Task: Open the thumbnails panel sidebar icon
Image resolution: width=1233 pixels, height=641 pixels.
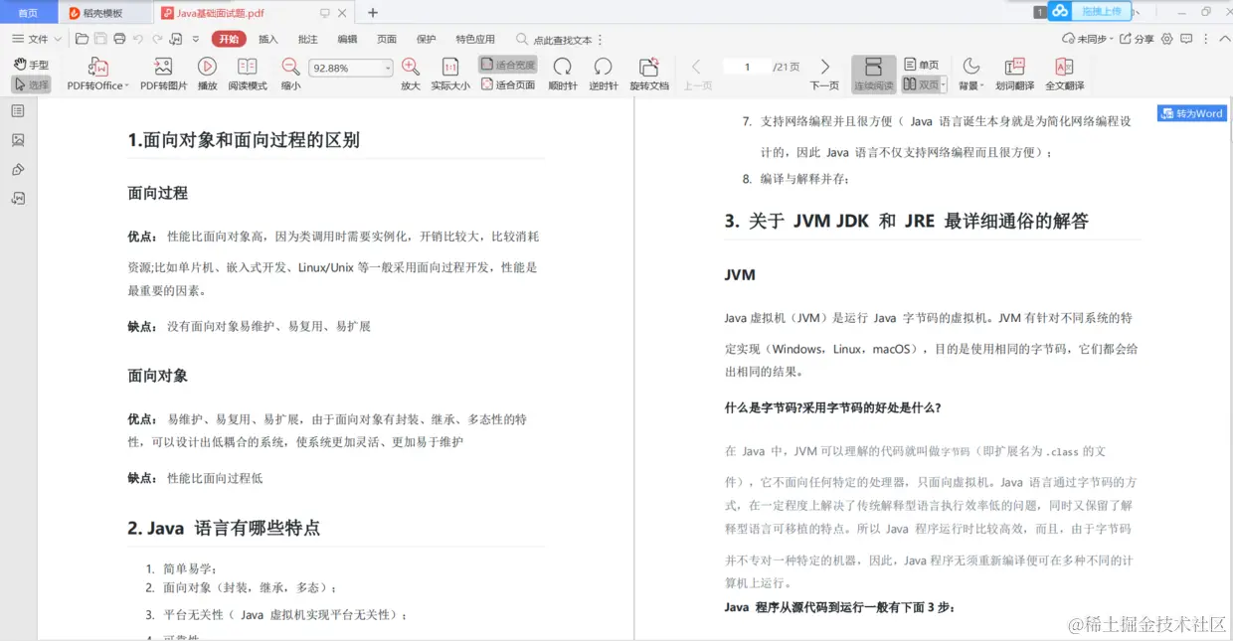Action: 18,140
